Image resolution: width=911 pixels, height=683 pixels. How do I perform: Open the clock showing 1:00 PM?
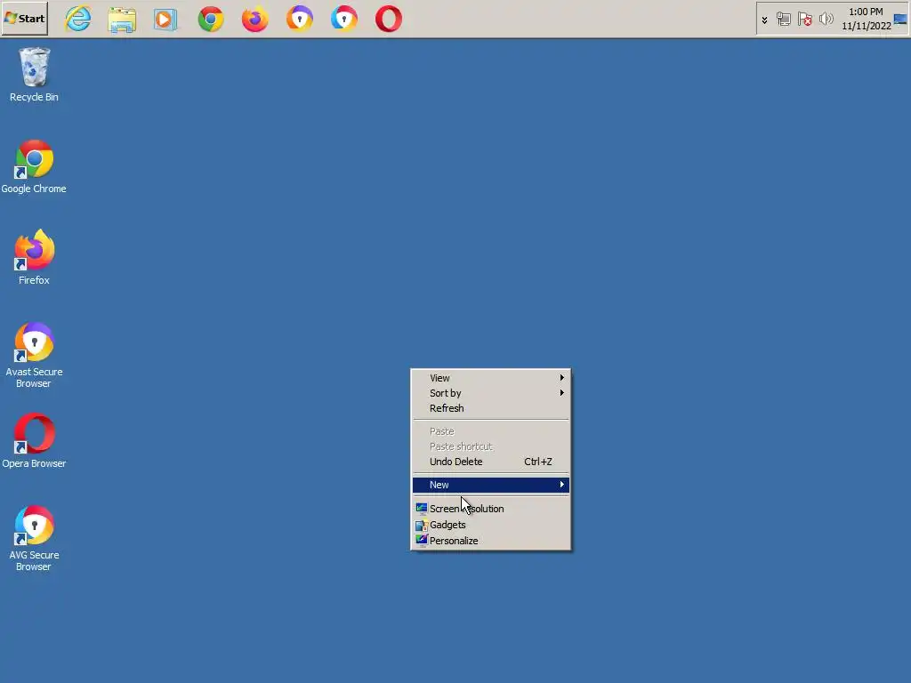tap(866, 19)
